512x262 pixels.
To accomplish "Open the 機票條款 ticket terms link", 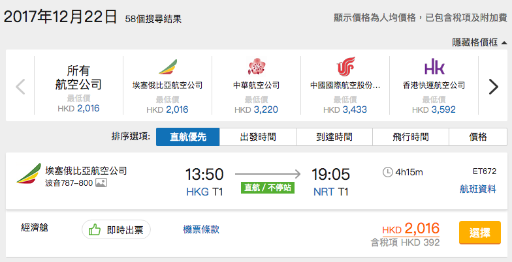I will click(201, 229).
